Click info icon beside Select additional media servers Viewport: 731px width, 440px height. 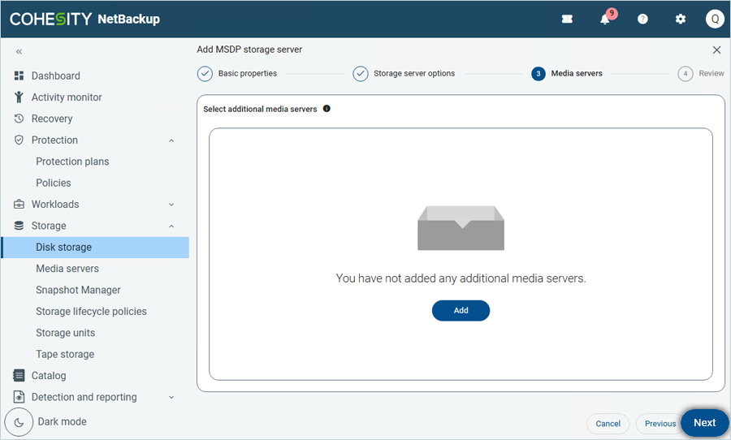point(327,109)
